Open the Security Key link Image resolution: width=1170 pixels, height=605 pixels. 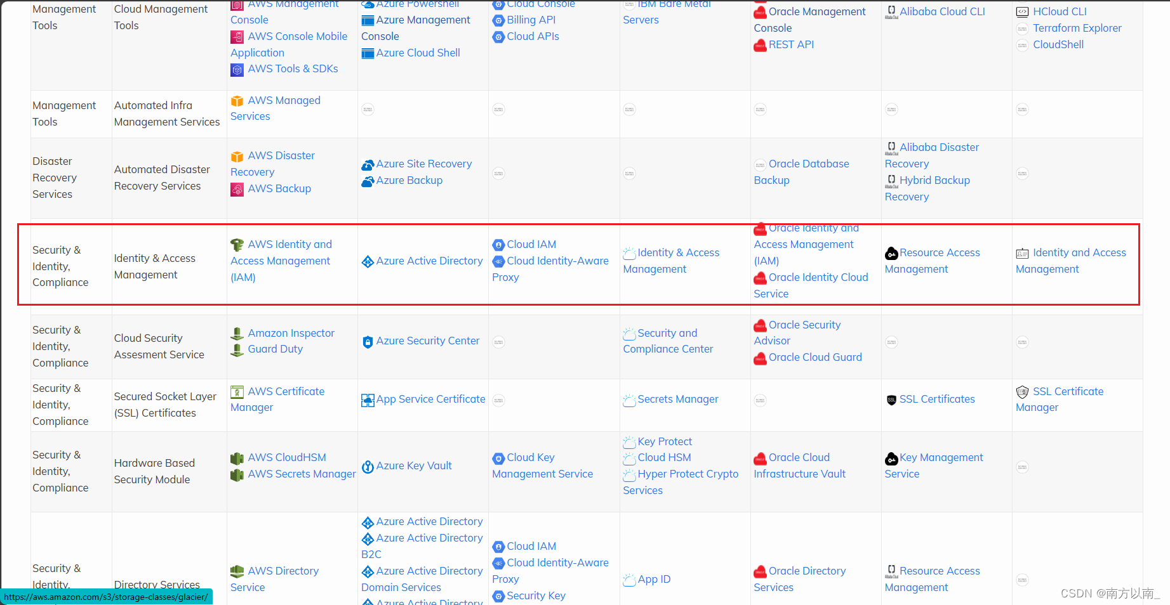(x=536, y=595)
